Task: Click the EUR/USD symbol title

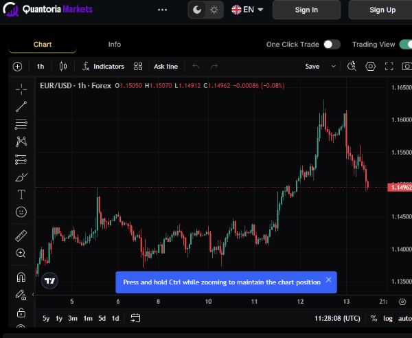Action: tap(56, 86)
